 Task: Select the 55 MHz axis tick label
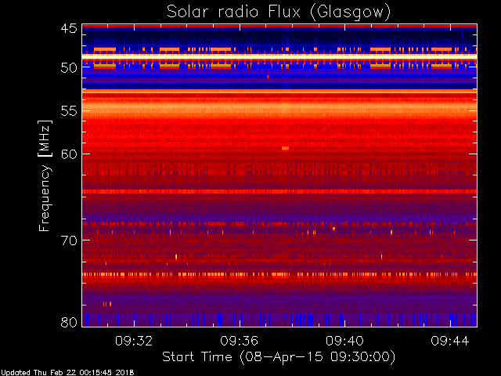pos(69,111)
